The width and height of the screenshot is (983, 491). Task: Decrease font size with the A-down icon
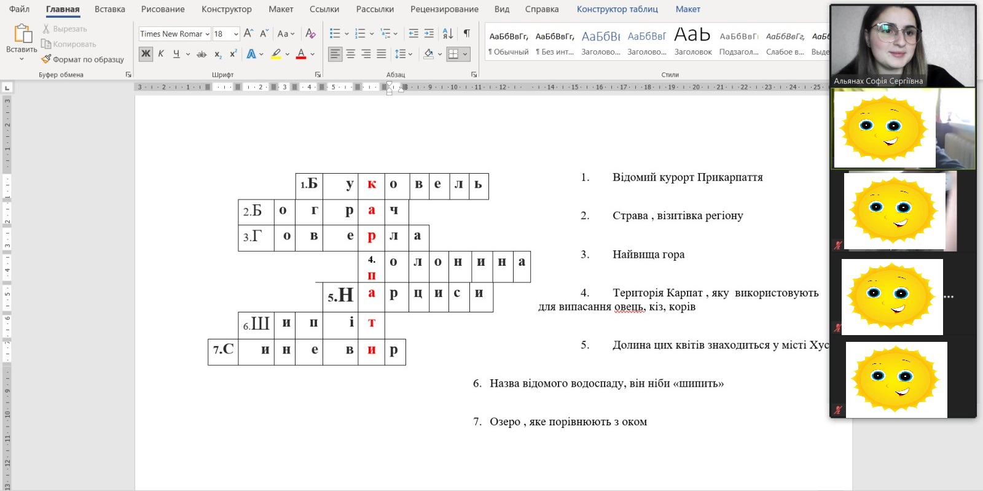pos(264,34)
